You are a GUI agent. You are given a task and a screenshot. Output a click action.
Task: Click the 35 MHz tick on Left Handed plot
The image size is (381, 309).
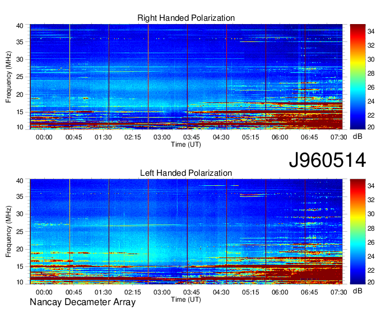[x=20, y=196]
